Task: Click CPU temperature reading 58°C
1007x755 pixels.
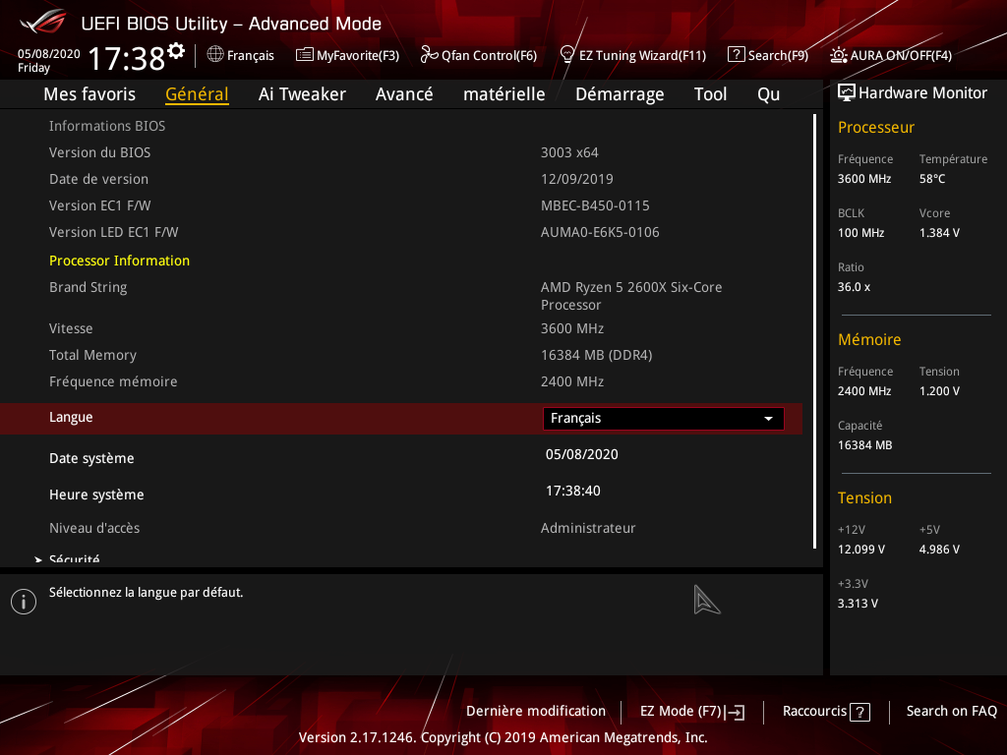Action: pos(932,179)
